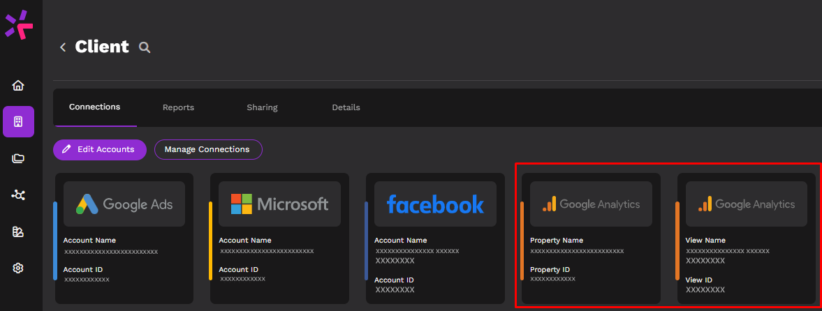Click the Manage Connections button

pos(207,149)
